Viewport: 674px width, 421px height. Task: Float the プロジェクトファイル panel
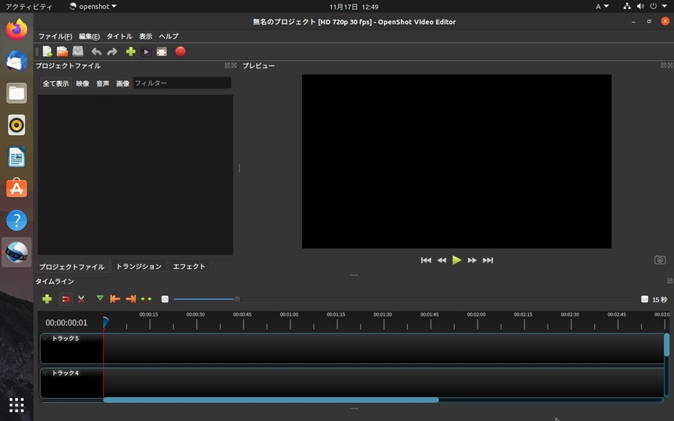pos(227,65)
